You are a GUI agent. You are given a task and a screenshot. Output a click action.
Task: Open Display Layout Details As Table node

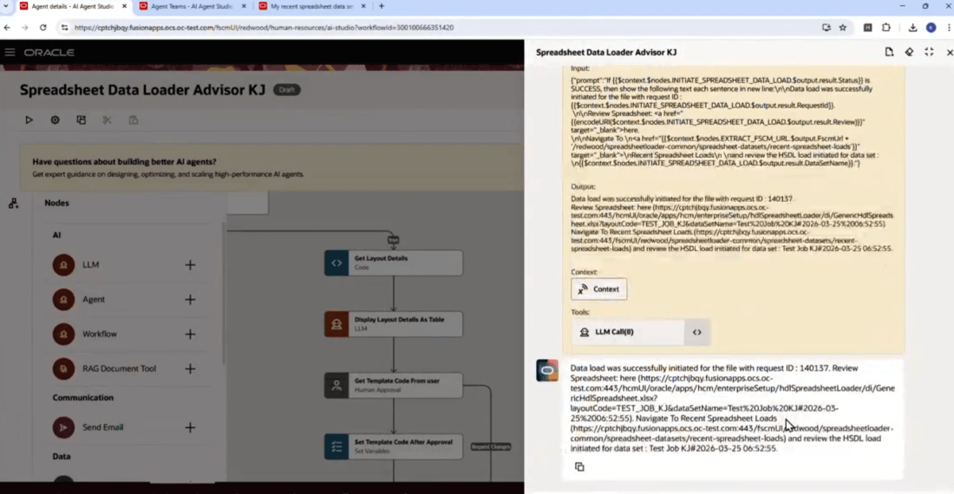(x=393, y=324)
